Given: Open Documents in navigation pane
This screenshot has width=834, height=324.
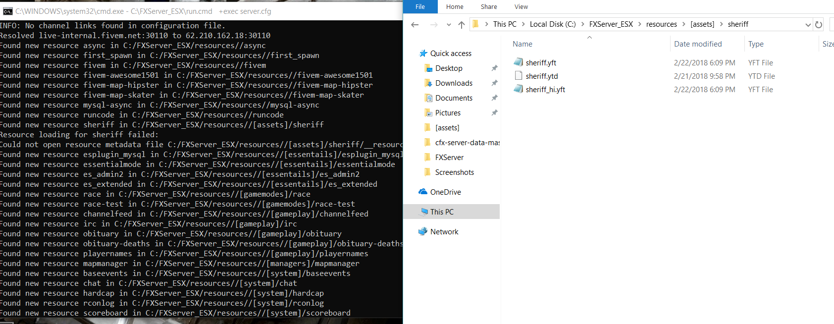Looking at the screenshot, I should pyautogui.click(x=454, y=98).
